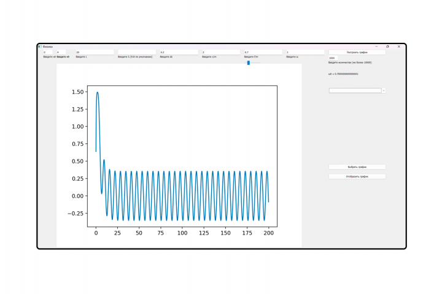
Task: Click the 100 x-axis tick label
Action: 182,233
